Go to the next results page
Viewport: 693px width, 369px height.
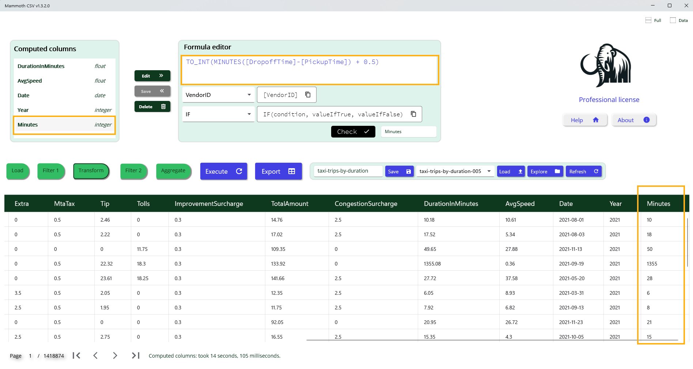tap(115, 355)
